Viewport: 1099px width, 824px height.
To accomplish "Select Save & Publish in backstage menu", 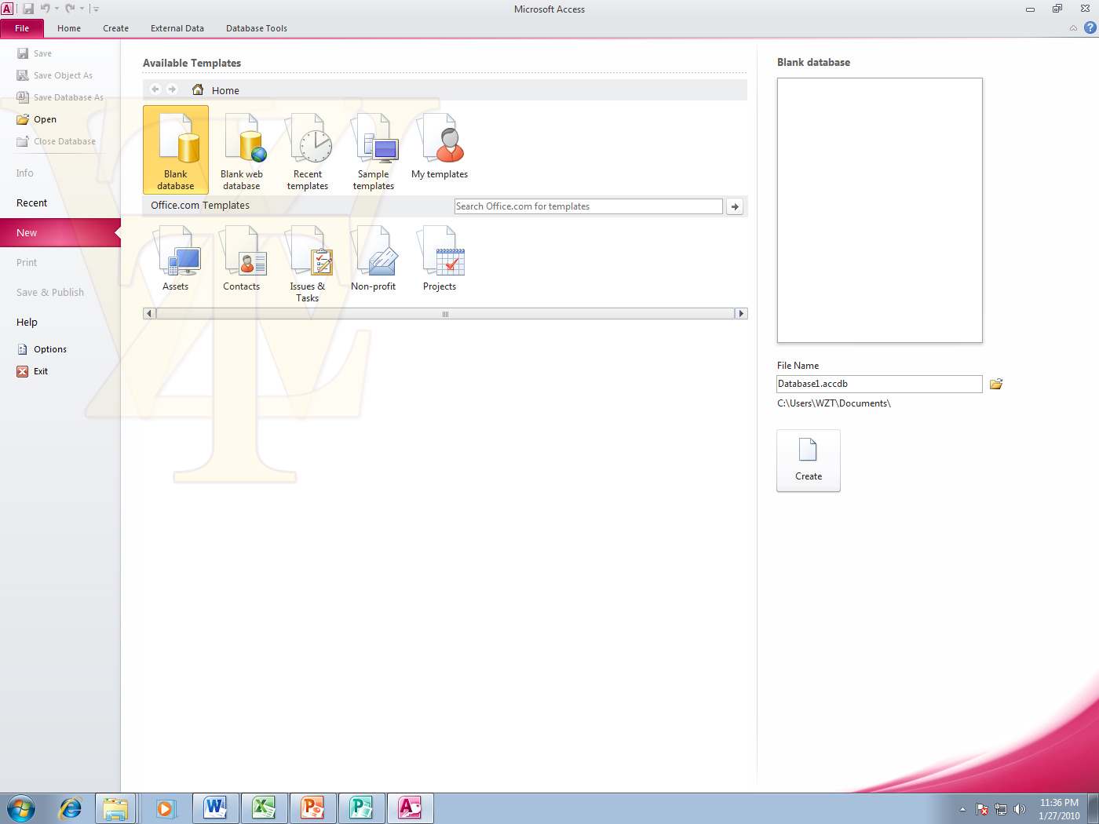I will click(x=60, y=292).
